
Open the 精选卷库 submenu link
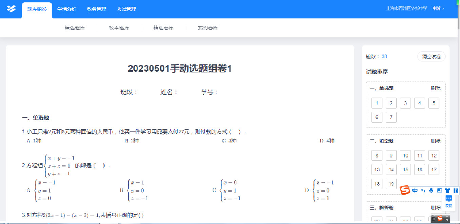click(163, 28)
